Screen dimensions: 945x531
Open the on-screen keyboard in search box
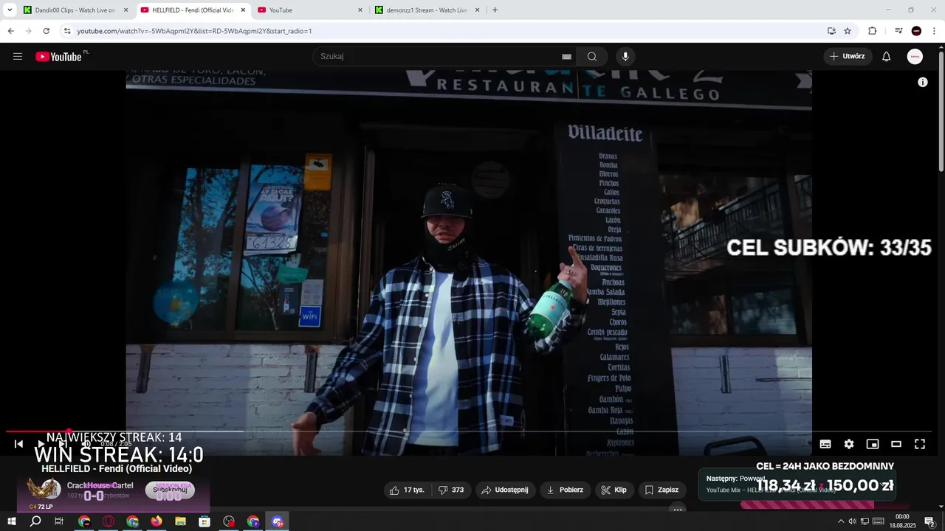[566, 57]
